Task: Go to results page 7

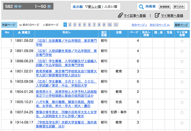Action: tap(94, 25)
